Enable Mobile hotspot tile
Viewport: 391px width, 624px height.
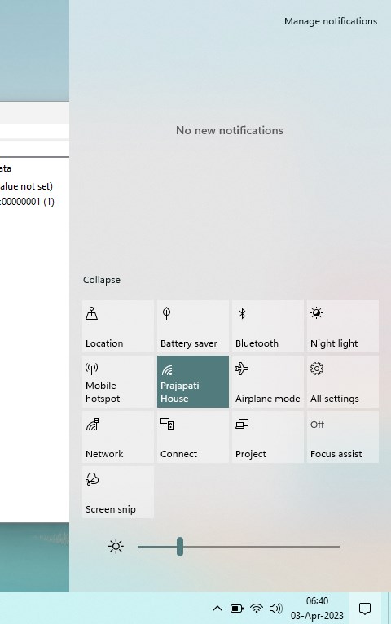click(118, 382)
